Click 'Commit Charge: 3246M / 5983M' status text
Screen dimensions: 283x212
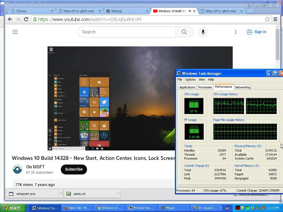pyautogui.click(x=258, y=190)
